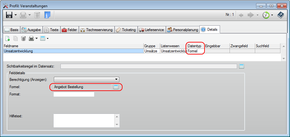Open the clock history dropdown arrow

(x=272, y=15)
